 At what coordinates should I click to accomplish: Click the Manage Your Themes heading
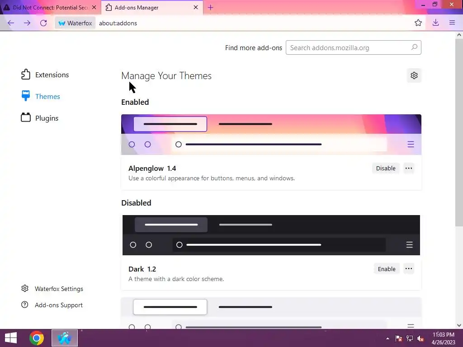click(x=166, y=76)
